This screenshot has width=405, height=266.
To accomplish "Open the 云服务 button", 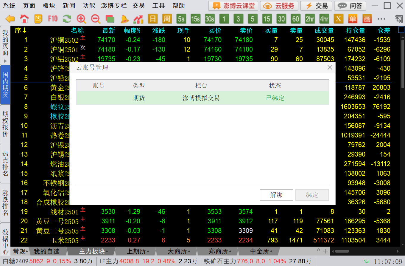I will (x=279, y=6).
